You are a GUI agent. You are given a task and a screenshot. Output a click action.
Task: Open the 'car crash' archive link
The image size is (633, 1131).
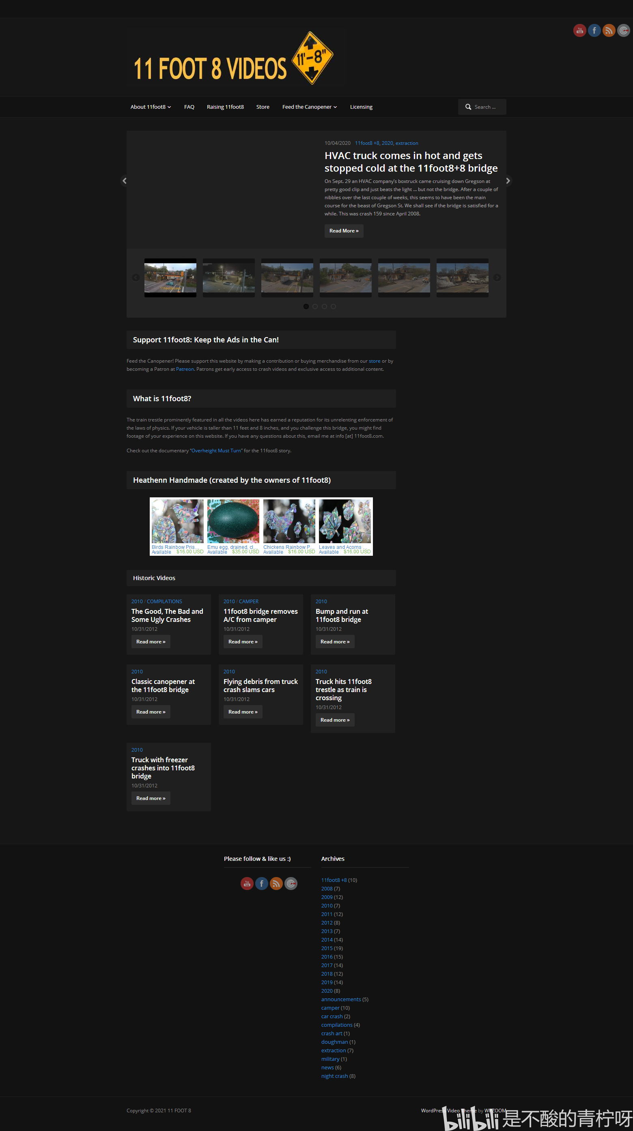332,1017
